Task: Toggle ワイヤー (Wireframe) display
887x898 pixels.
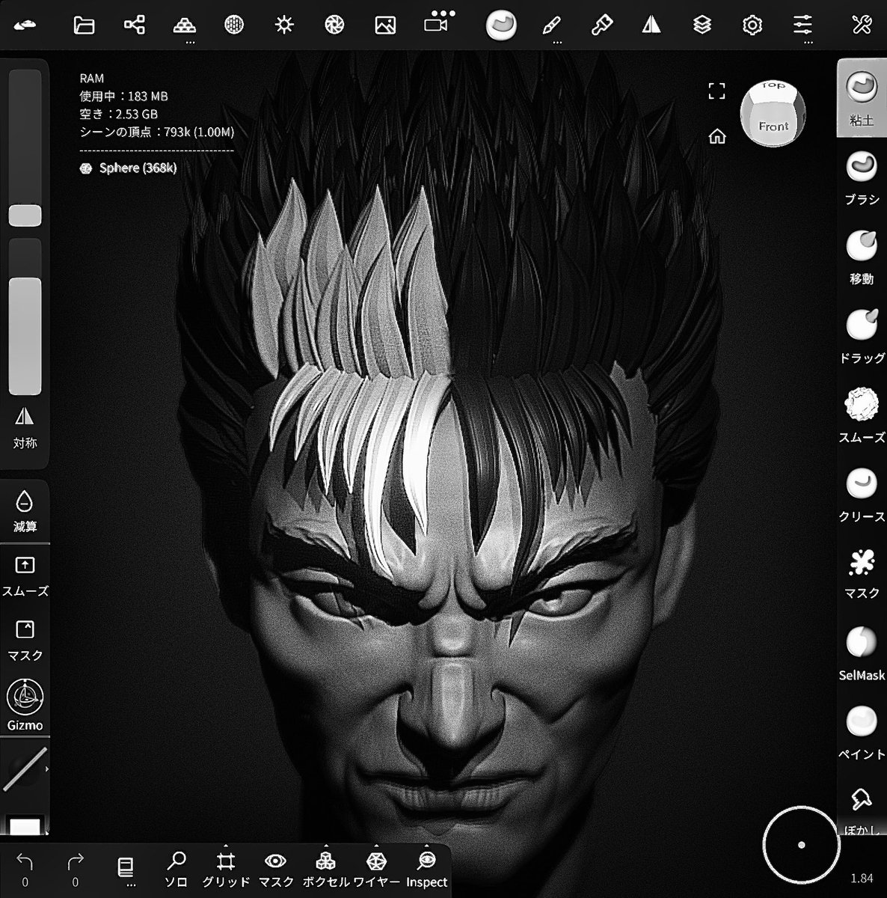Action: coord(376,870)
